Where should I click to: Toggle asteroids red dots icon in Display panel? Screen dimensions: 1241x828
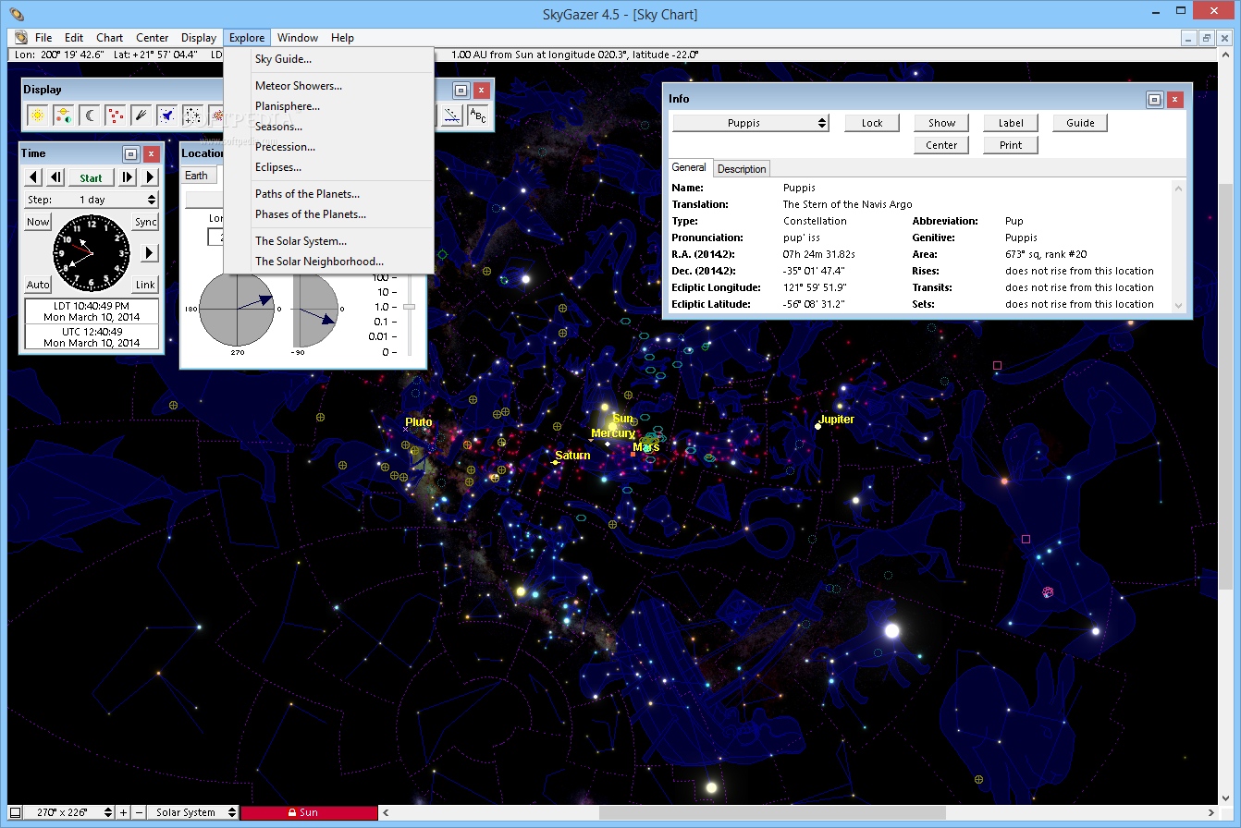(116, 116)
